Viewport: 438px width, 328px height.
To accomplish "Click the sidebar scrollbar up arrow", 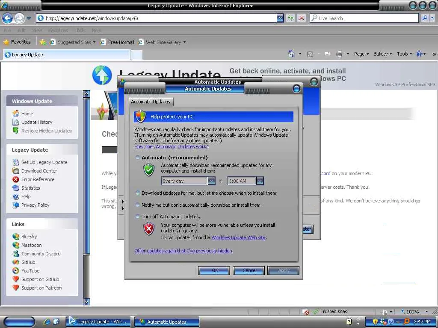I will click(86, 94).
